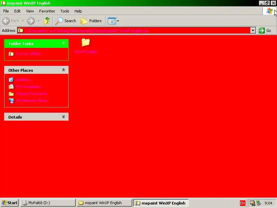
Task: Click the Desktop icon in Other Places
Action: (11, 80)
